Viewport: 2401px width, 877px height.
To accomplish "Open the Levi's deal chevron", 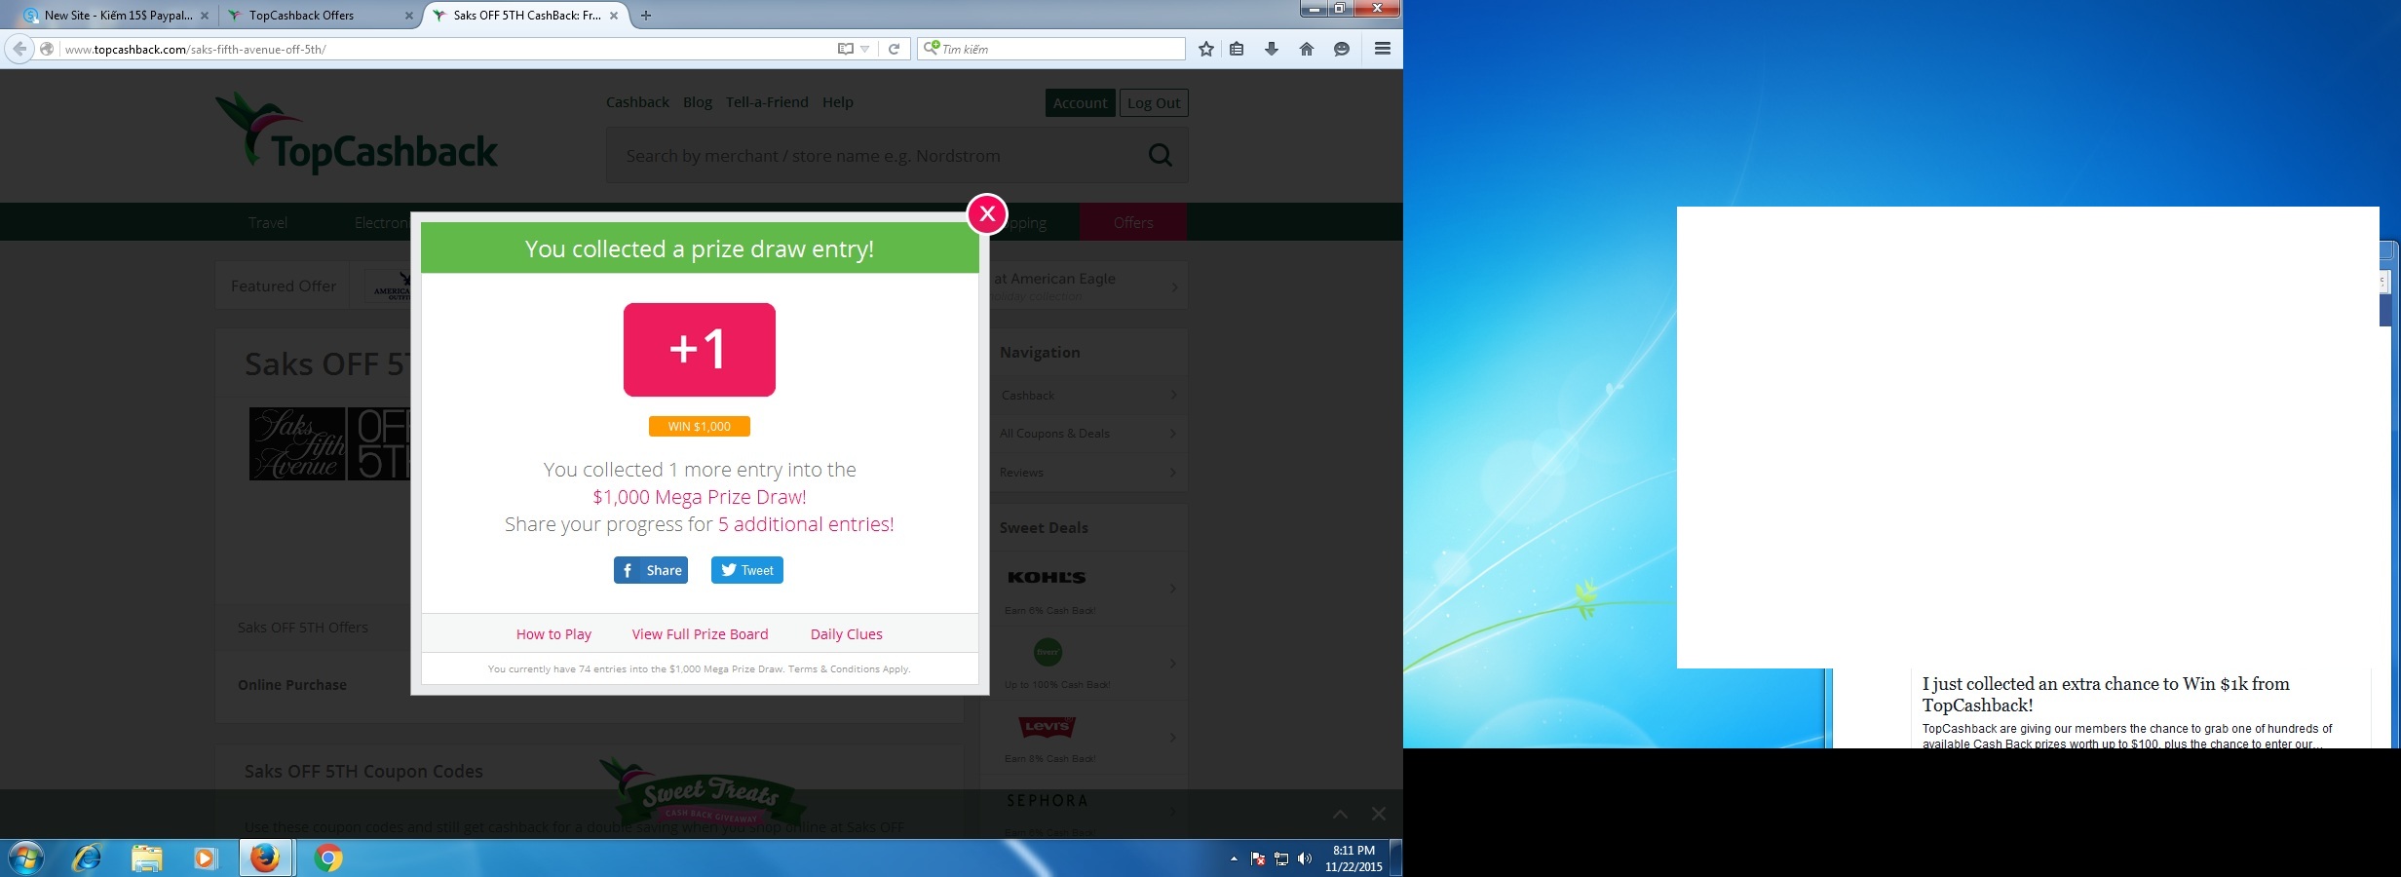I will pos(1173,738).
